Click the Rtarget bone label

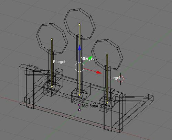click(x=59, y=62)
